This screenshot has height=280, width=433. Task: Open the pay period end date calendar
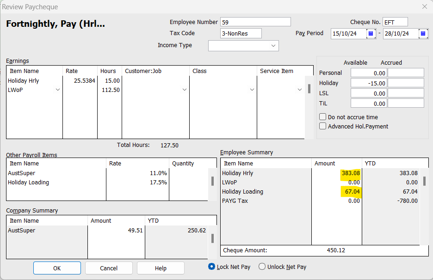[x=423, y=34]
